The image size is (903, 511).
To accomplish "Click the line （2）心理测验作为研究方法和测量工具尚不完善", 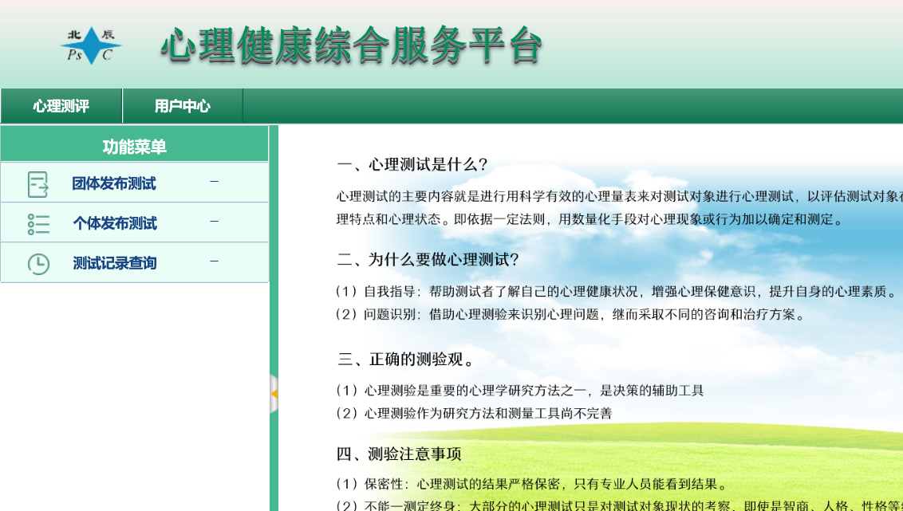I will 474,413.
